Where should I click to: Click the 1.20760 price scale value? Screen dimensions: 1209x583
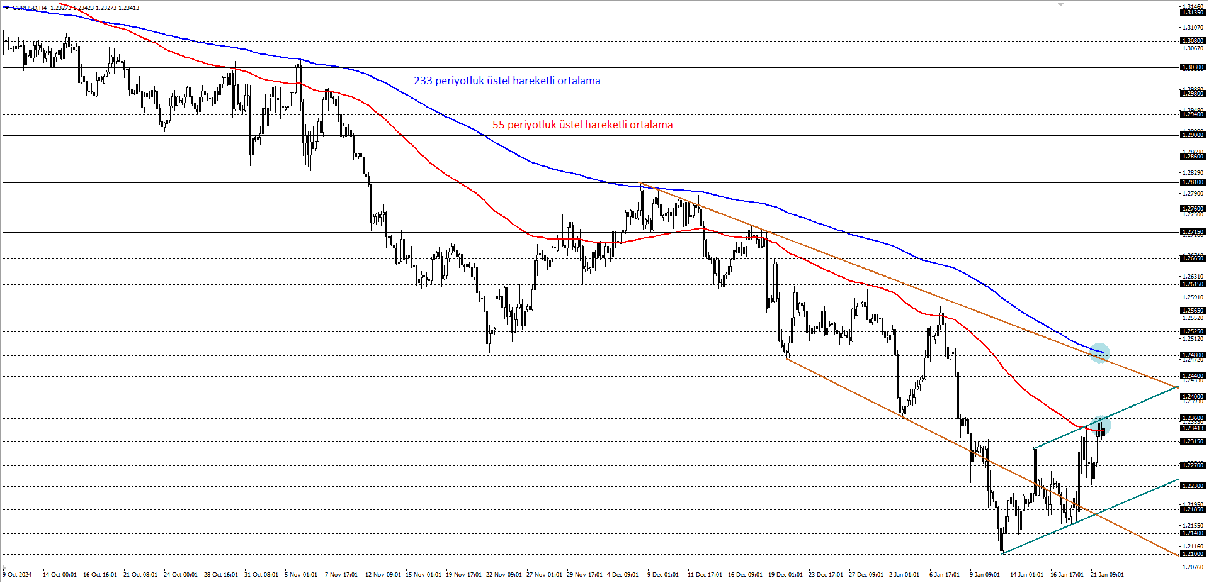point(1193,567)
